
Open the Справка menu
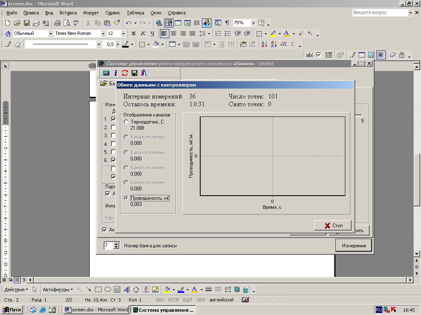click(177, 13)
